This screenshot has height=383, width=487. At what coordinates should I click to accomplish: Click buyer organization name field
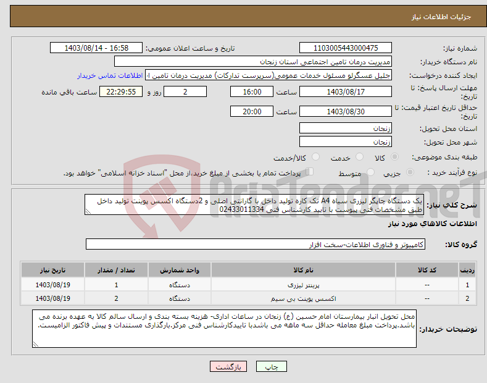pos(253,62)
